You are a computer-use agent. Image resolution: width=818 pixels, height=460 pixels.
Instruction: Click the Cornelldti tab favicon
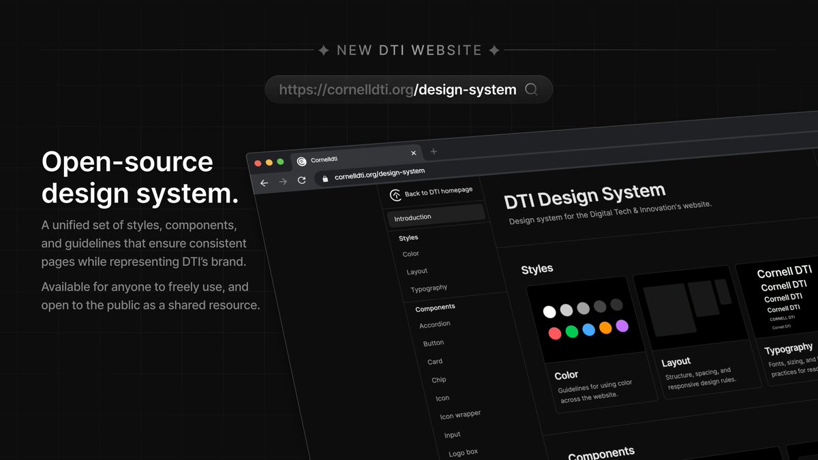(301, 162)
